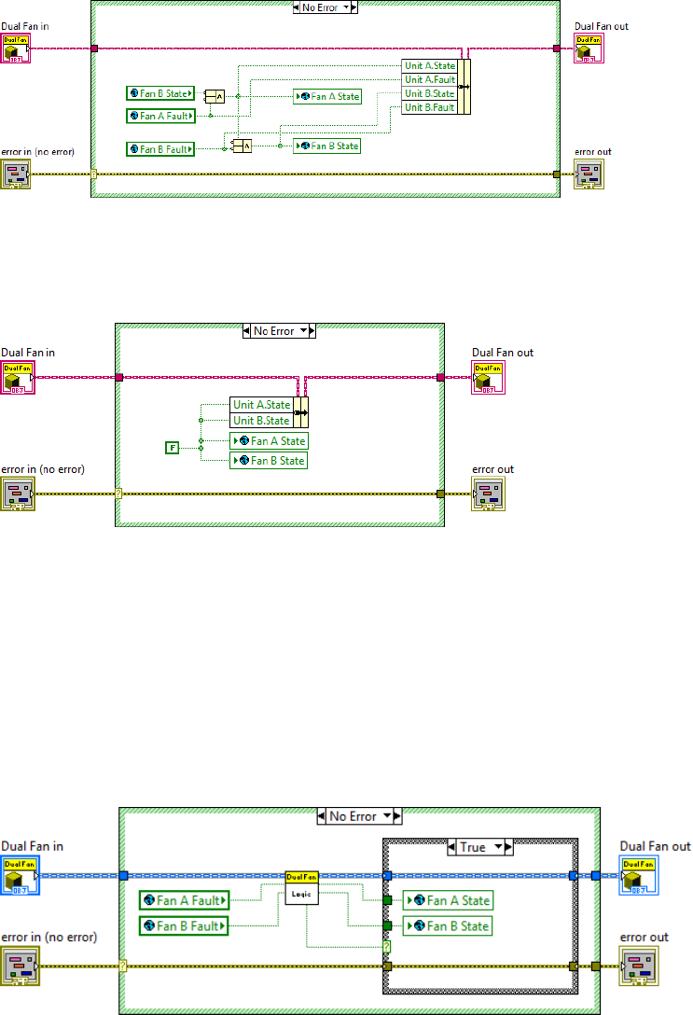693x1015 pixels.
Task: Click error in cluster terminal in middle diagram
Action: (x=18, y=494)
